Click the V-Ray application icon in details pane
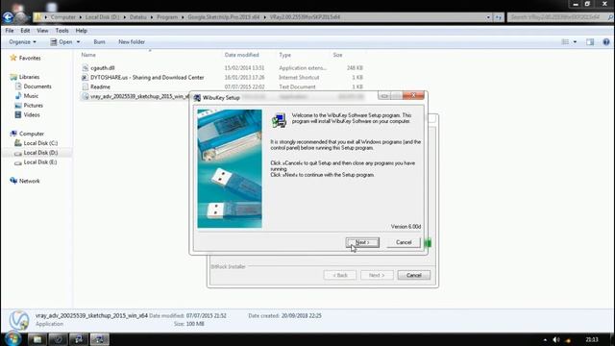 click(19, 320)
